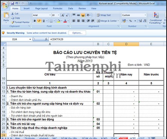This screenshot has height=139, width=167.
Task: Open the Data ribbon tab
Action: pos(71,8)
